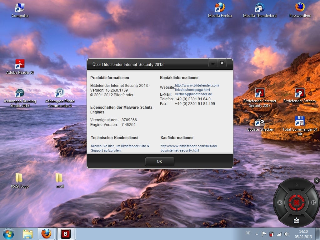Screen dimensions: 320x240
Task: Click the Virensignaturen value 8709366
Action: pos(129,120)
